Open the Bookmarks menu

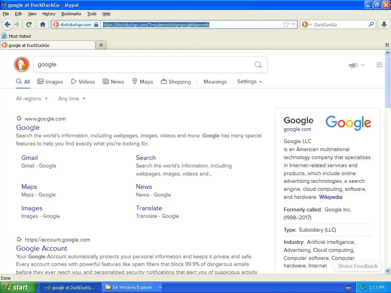click(71, 14)
